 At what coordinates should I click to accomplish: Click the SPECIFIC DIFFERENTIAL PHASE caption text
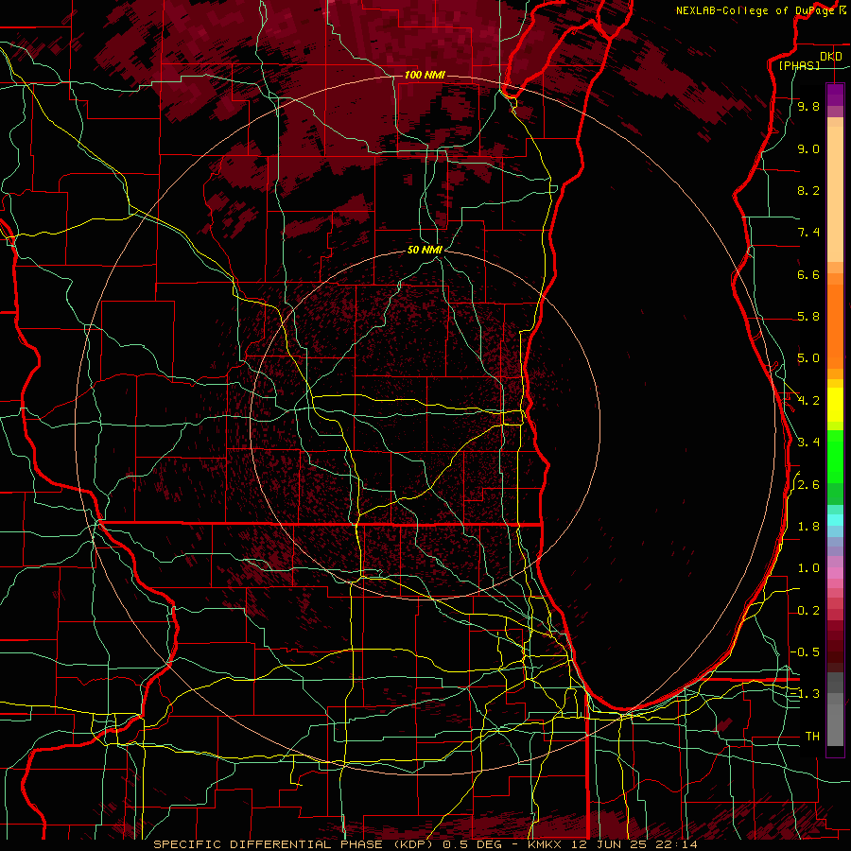(268, 844)
